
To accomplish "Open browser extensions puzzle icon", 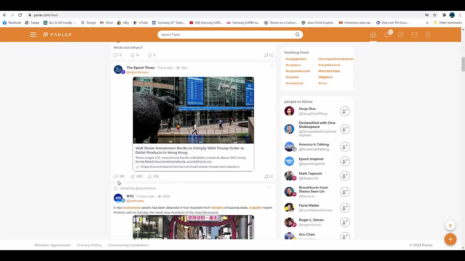I will tap(444, 15).
